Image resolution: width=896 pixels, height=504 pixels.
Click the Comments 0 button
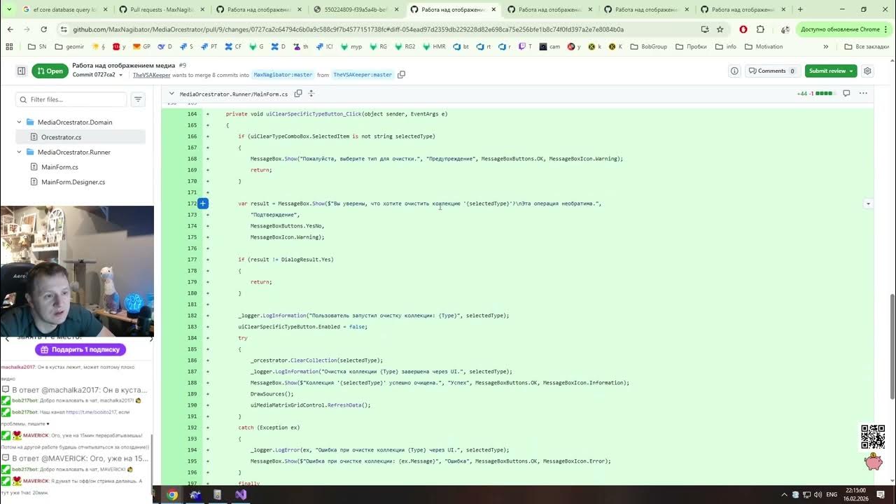pyautogui.click(x=771, y=71)
